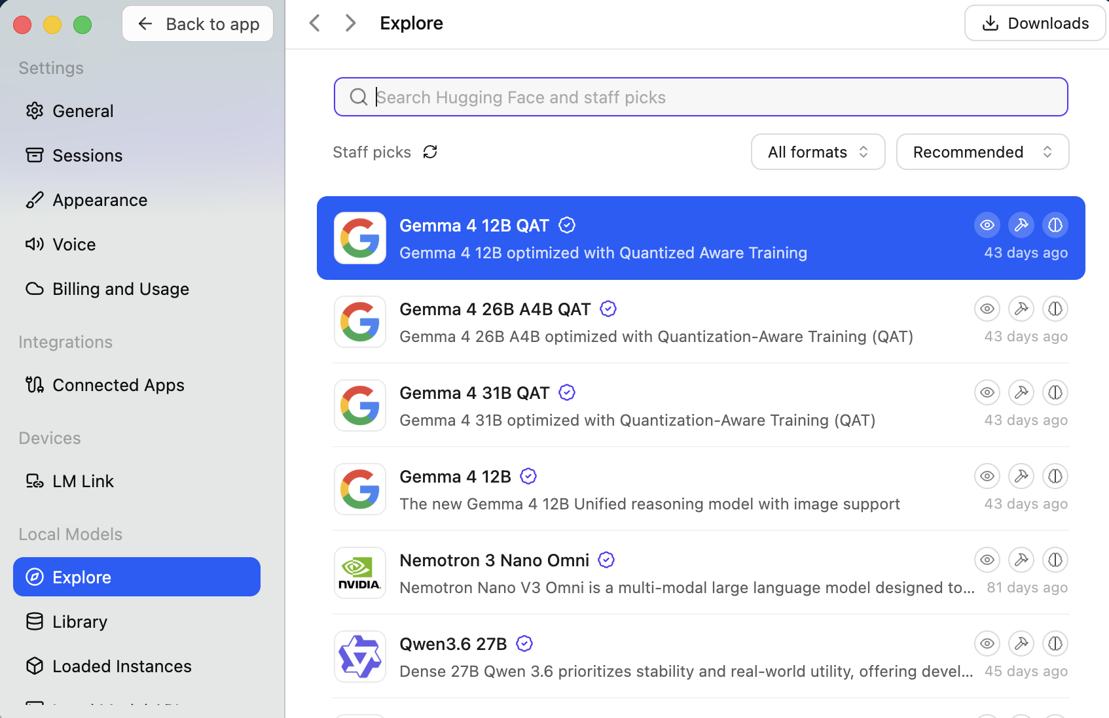Open Billing and Usage
Image resolution: width=1109 pixels, height=718 pixels.
[137, 289]
